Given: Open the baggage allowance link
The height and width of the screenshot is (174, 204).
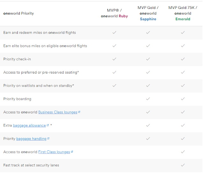Looking at the screenshot, I should [29, 126].
